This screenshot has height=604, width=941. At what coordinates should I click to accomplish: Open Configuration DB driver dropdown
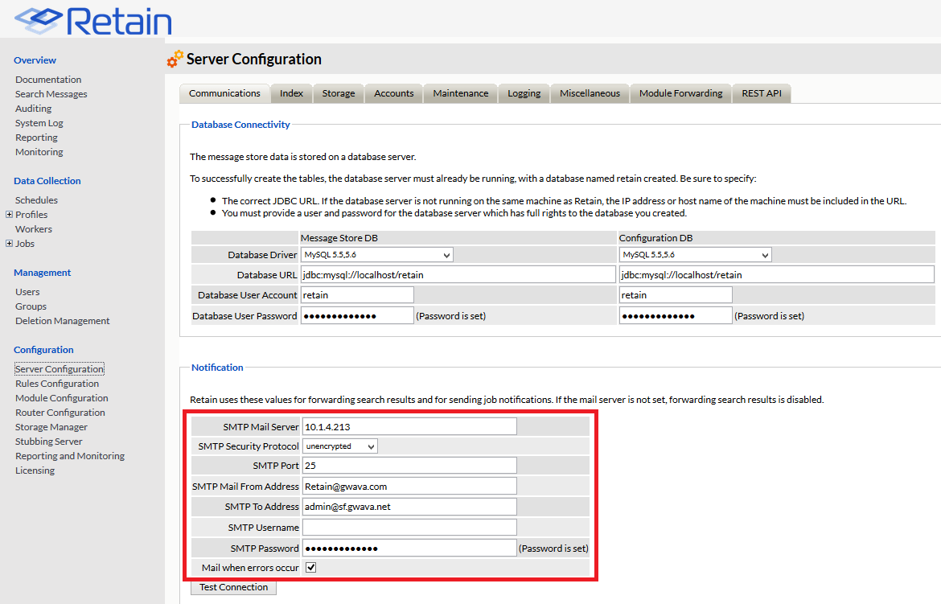(695, 255)
